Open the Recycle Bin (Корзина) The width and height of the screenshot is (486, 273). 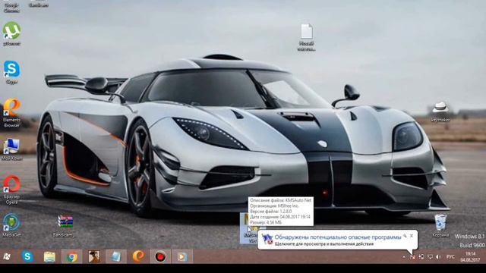click(x=440, y=225)
